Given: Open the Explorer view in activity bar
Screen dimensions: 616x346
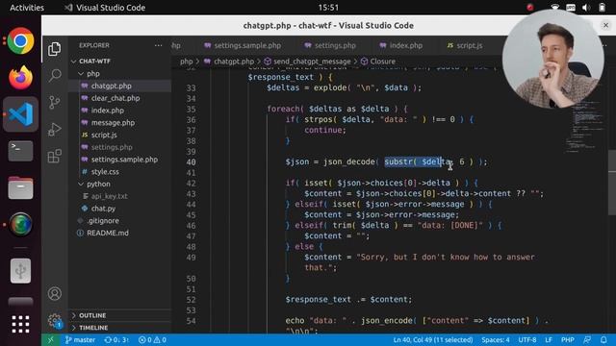Looking at the screenshot, I should pyautogui.click(x=55, y=49).
